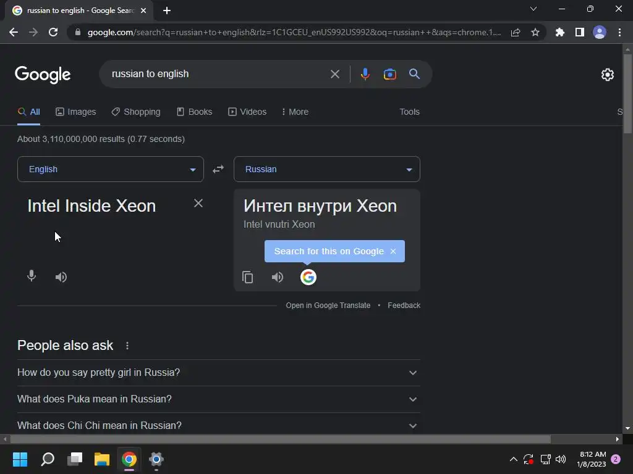Open the More search filters menu
The height and width of the screenshot is (474, 633).
click(x=295, y=112)
